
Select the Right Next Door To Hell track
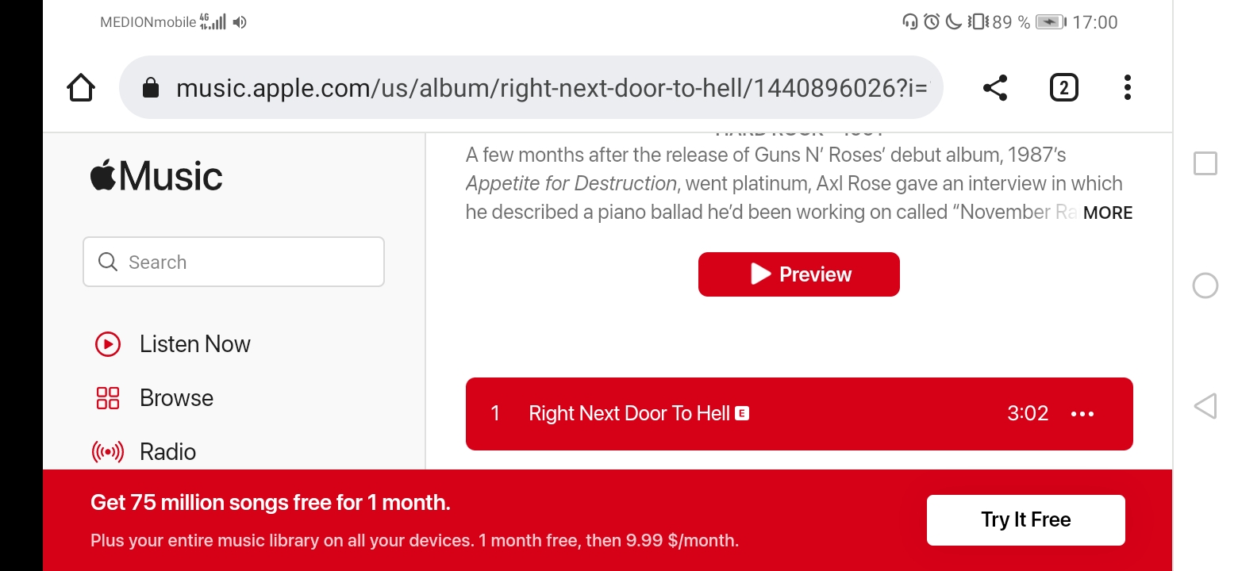click(x=629, y=413)
